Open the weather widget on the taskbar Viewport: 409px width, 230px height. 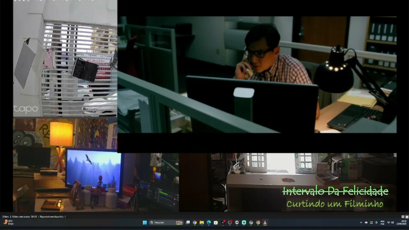point(8,222)
